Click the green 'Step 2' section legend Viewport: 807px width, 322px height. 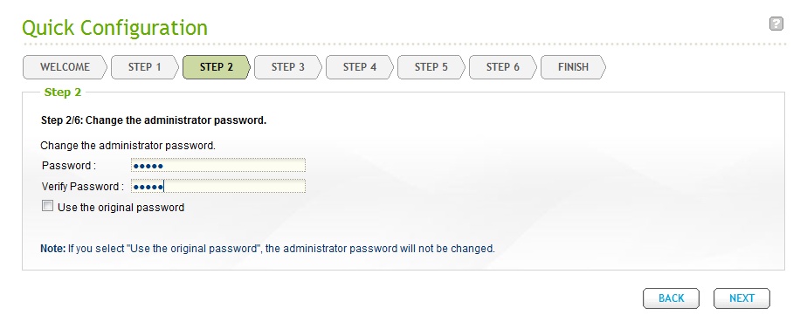click(x=63, y=92)
